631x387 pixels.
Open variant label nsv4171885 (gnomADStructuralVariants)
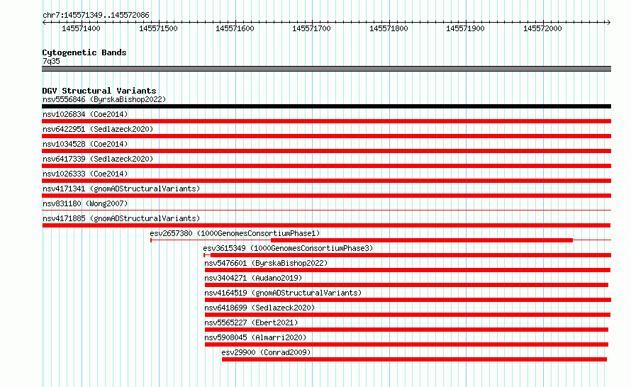[x=121, y=218]
